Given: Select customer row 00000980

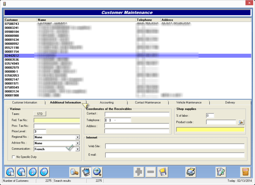Looking at the screenshot, I should pyautogui.click(x=127, y=36).
